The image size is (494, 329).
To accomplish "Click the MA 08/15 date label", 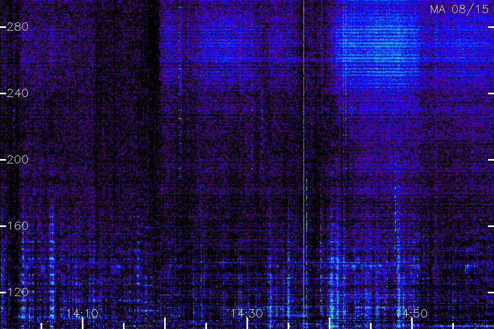I will (459, 9).
